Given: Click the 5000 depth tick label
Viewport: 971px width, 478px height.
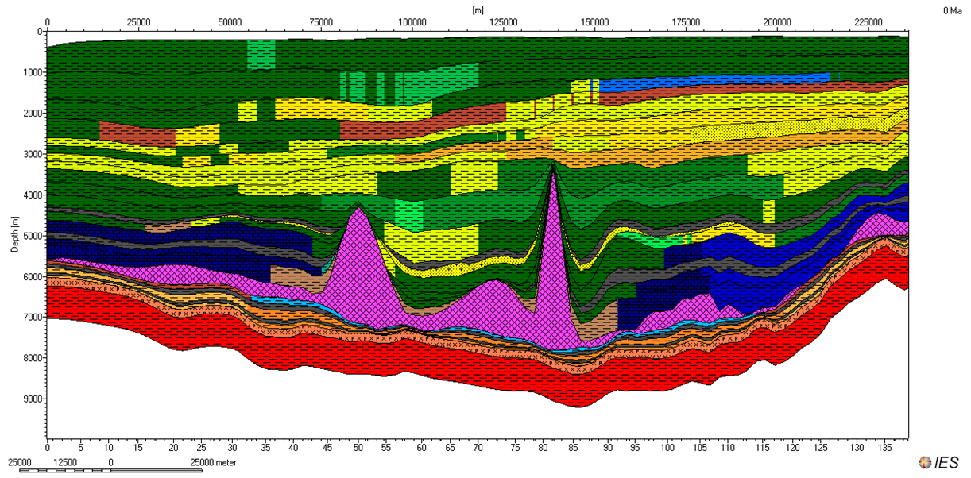Looking at the screenshot, I should pyautogui.click(x=30, y=236).
